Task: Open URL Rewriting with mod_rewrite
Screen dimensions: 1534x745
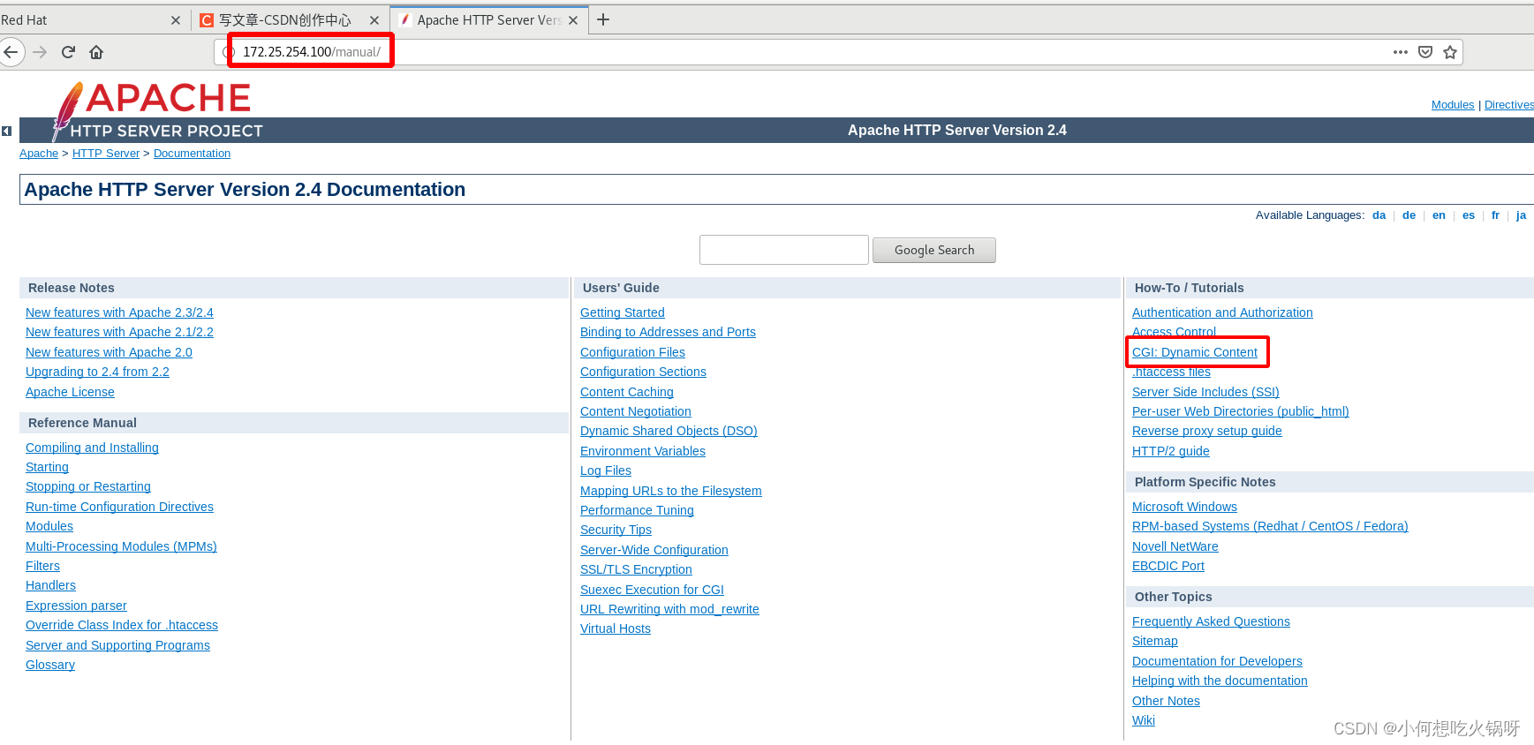Action: click(669, 609)
